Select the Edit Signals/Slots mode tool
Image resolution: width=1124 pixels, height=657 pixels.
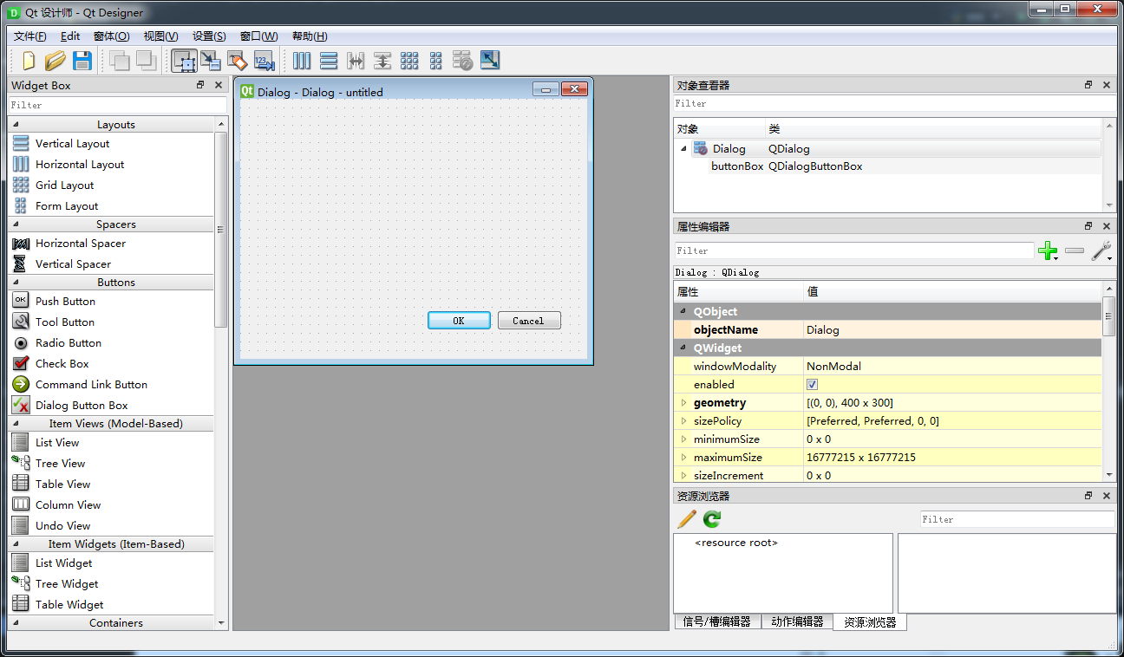(209, 61)
